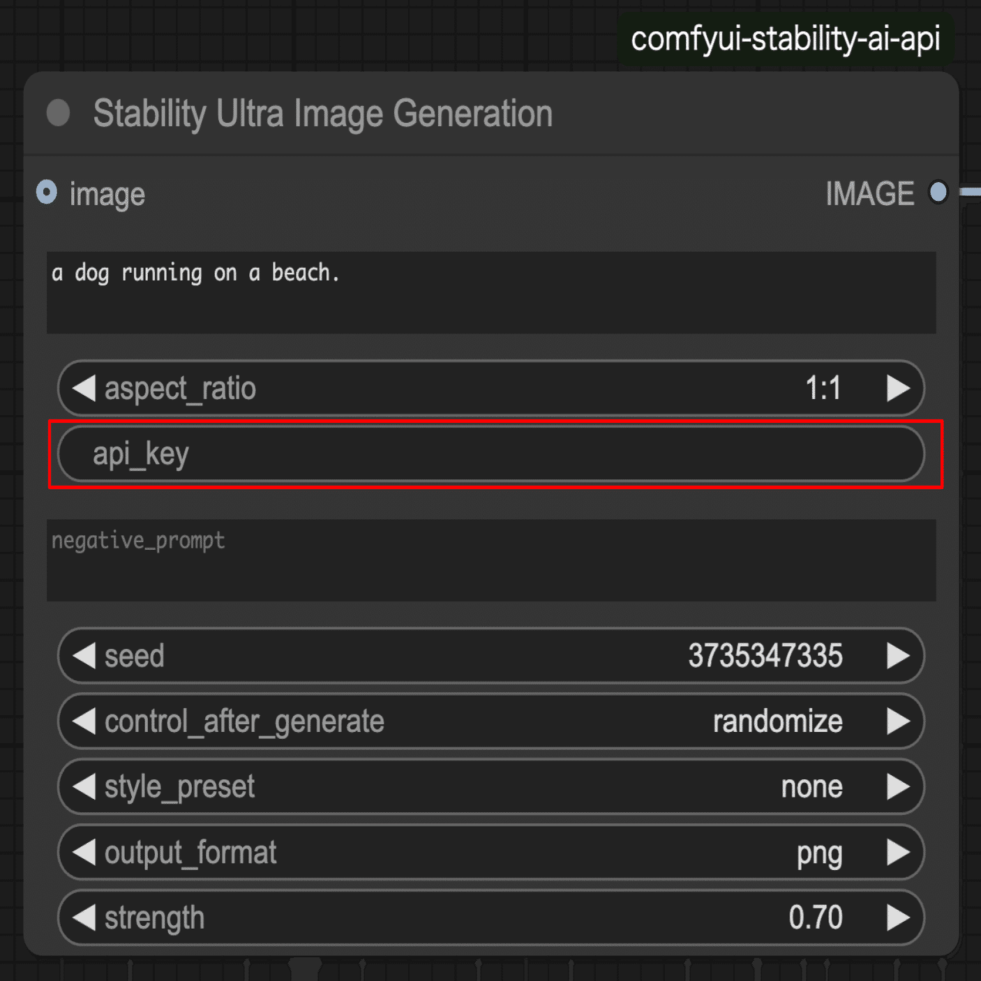Click the IMAGE output connector dot

click(938, 192)
